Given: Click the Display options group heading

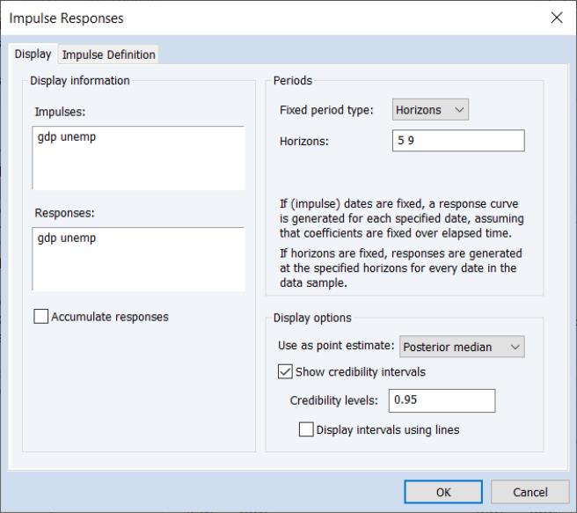Looking at the screenshot, I should tap(311, 318).
